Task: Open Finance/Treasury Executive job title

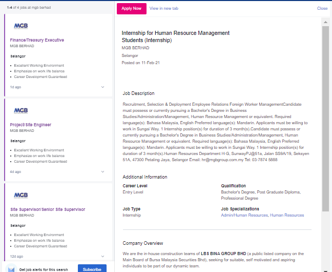Action: coord(37,40)
